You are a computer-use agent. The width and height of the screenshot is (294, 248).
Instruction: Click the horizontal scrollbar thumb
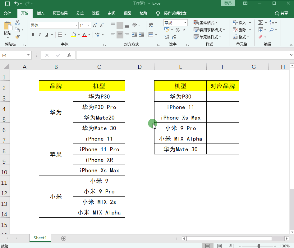point(229,238)
